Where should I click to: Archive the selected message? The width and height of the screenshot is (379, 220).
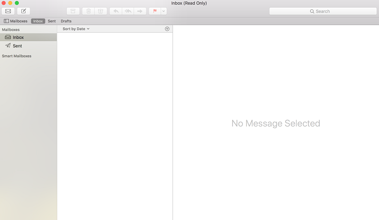point(73,11)
